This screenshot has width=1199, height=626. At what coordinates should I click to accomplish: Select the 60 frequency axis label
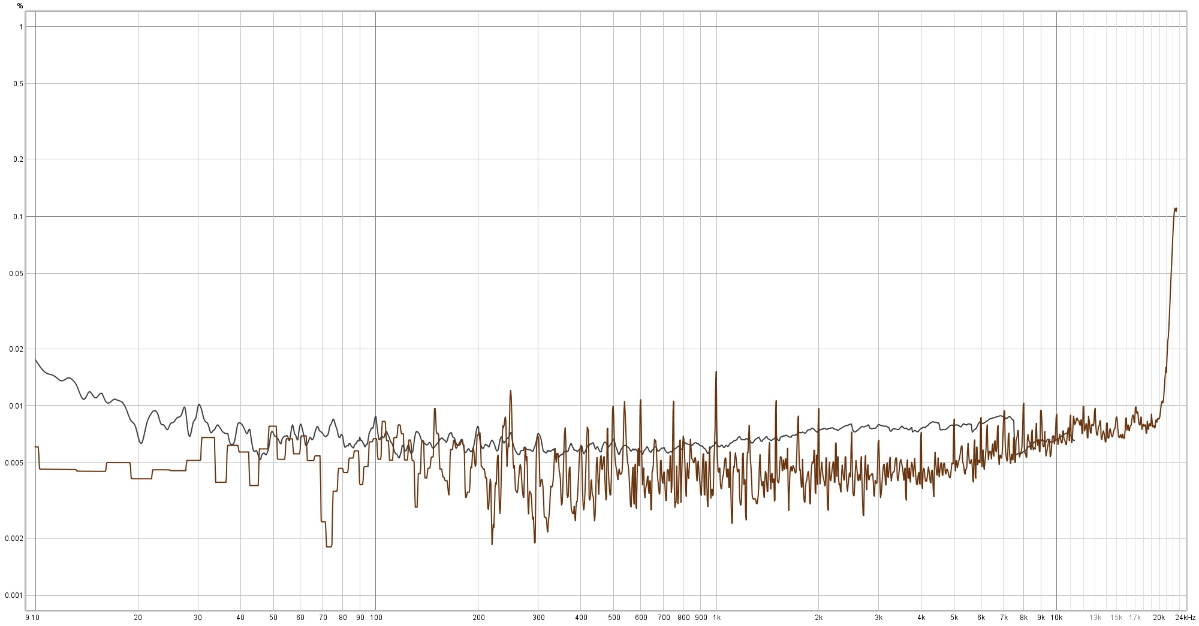[x=300, y=618]
